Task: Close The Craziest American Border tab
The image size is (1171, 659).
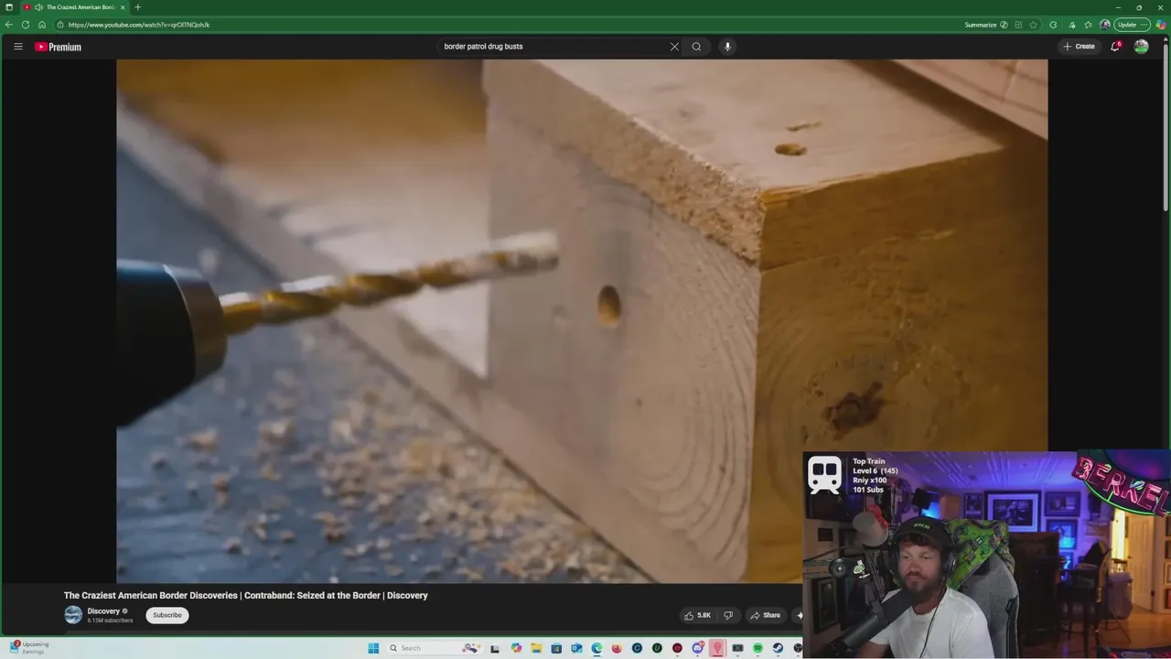Action: 123,7
